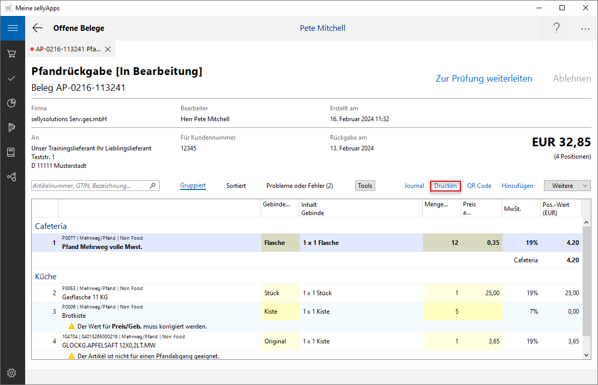Open the book icon in sidebar

12,152
